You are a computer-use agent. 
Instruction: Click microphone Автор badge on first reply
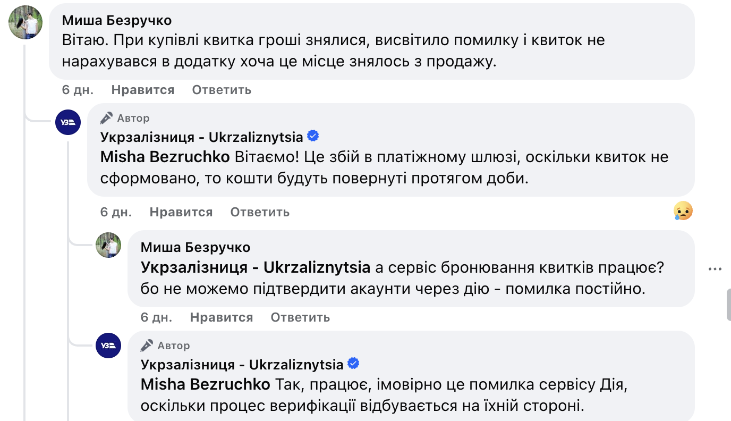tap(125, 118)
